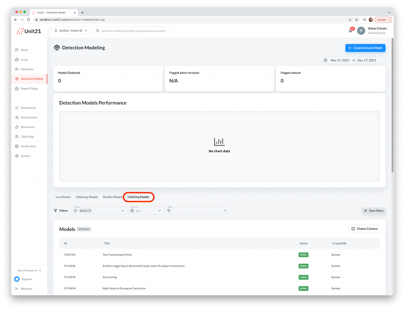The width and height of the screenshot is (405, 310).
Task: Click the 23 Results badge
Action: [84, 229]
